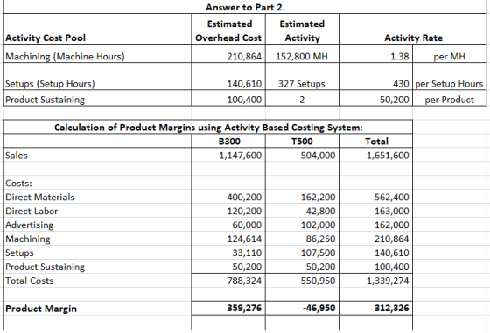Select the 'Estimated Overhead Cost' header
Screen dimensions: 490x333
pyautogui.click(x=228, y=29)
